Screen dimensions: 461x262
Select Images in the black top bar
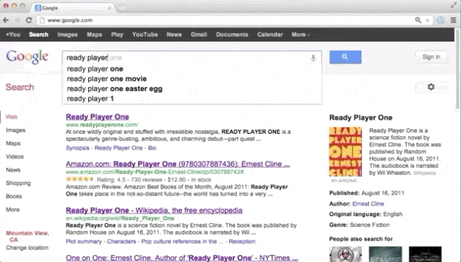tap(67, 35)
